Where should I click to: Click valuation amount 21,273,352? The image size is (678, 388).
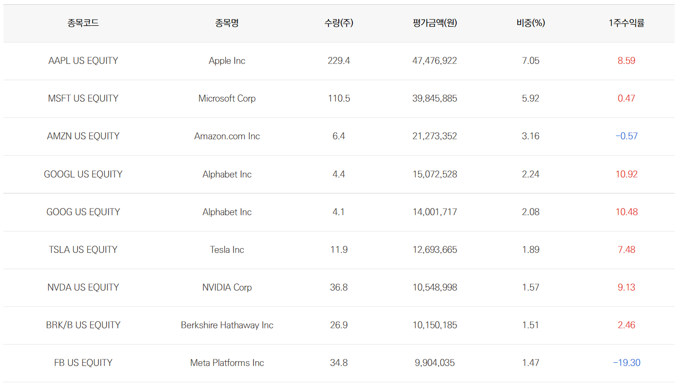(x=435, y=136)
